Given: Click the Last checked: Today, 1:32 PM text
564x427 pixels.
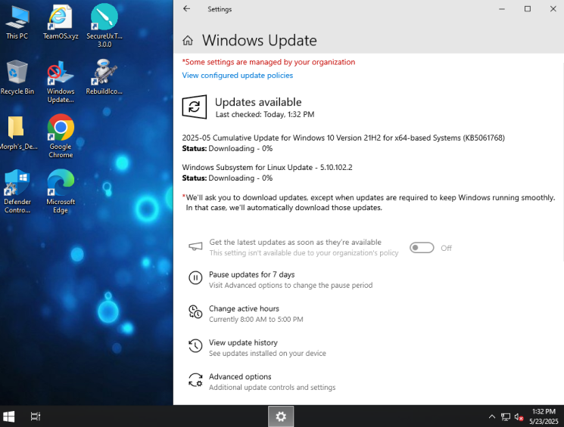Looking at the screenshot, I should (x=265, y=115).
